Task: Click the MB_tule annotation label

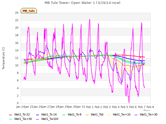Action: (29, 11)
